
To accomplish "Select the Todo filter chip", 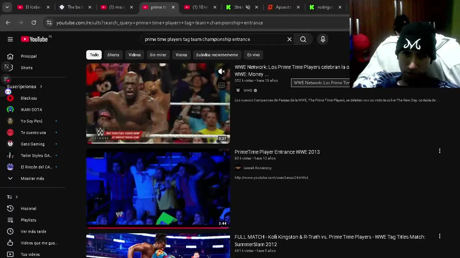I will (94, 55).
